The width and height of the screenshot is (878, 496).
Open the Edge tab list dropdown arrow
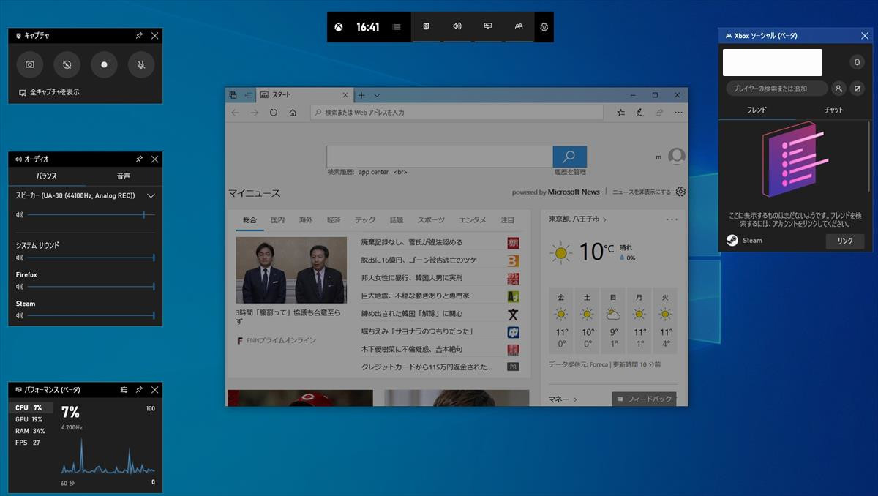click(x=377, y=95)
